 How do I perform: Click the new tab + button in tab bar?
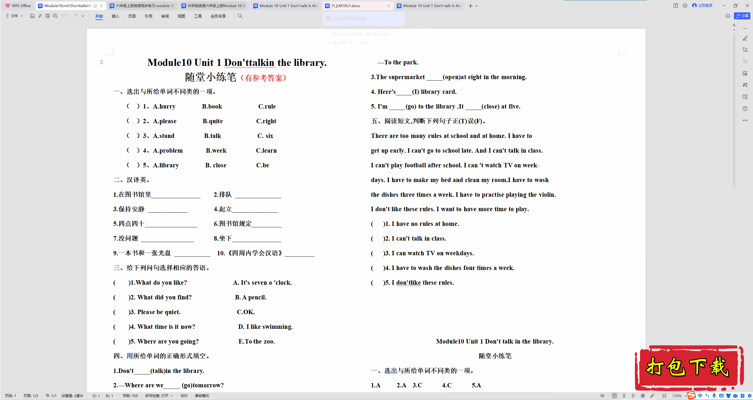pos(470,6)
